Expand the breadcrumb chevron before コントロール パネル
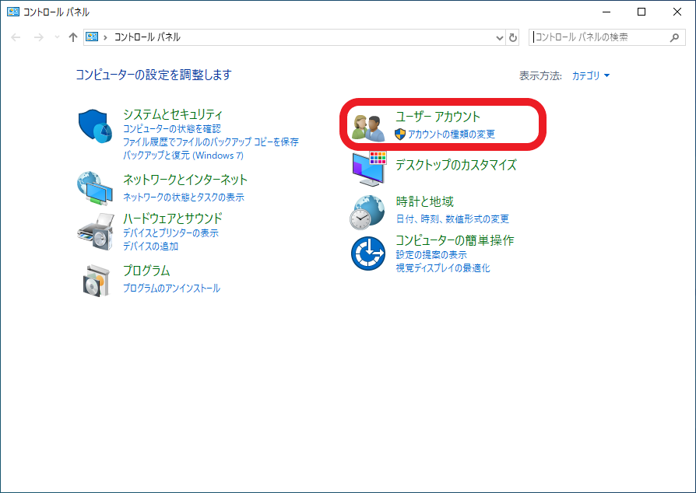This screenshot has width=696, height=493. tap(105, 37)
